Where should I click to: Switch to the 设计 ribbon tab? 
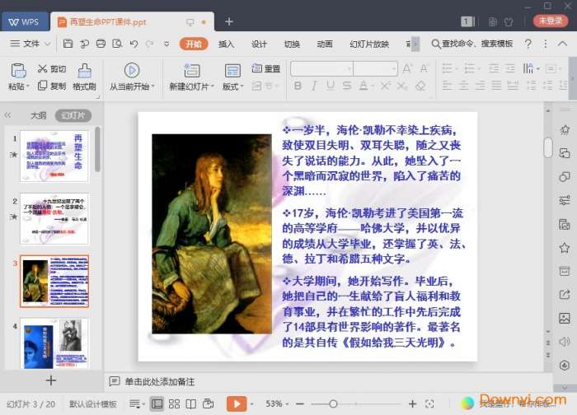[x=259, y=44]
